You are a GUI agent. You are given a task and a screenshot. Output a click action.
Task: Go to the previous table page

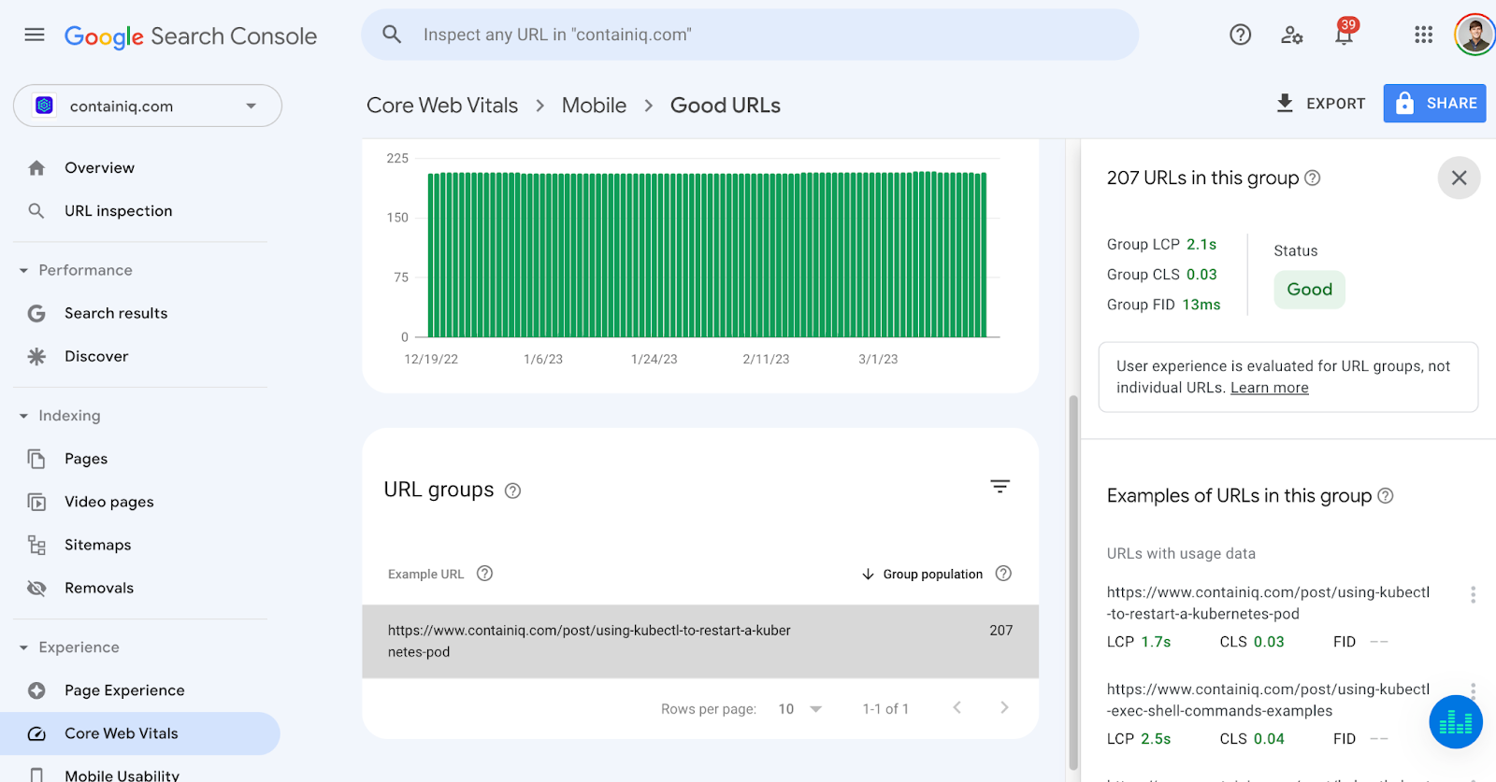coord(957,708)
